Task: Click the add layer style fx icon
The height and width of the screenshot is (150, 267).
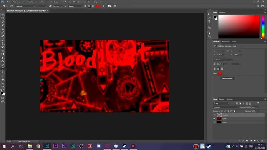Action: (x=243, y=141)
